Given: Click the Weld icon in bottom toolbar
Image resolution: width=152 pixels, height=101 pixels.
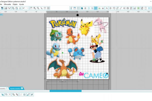Looking at the screenshot, I should coord(21,94).
